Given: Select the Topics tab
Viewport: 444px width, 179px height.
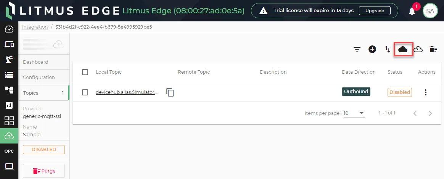Looking at the screenshot, I should (44, 93).
